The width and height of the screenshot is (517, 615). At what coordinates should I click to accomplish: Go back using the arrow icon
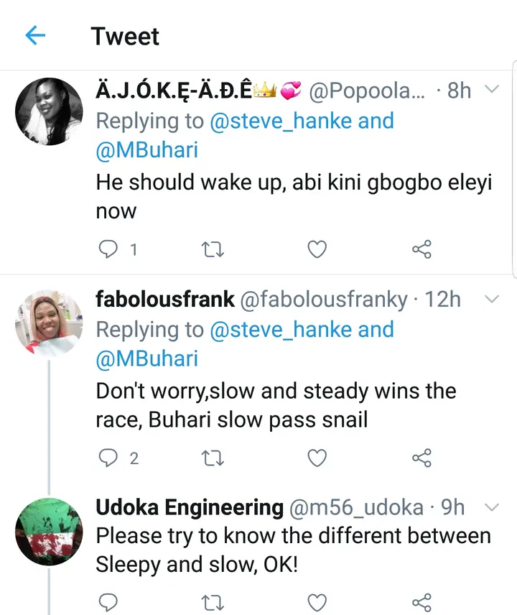point(34,36)
